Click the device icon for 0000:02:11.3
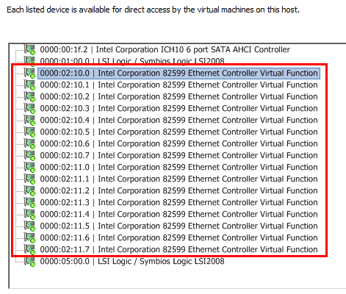Screen dimensions: 346x294 pos(30,202)
